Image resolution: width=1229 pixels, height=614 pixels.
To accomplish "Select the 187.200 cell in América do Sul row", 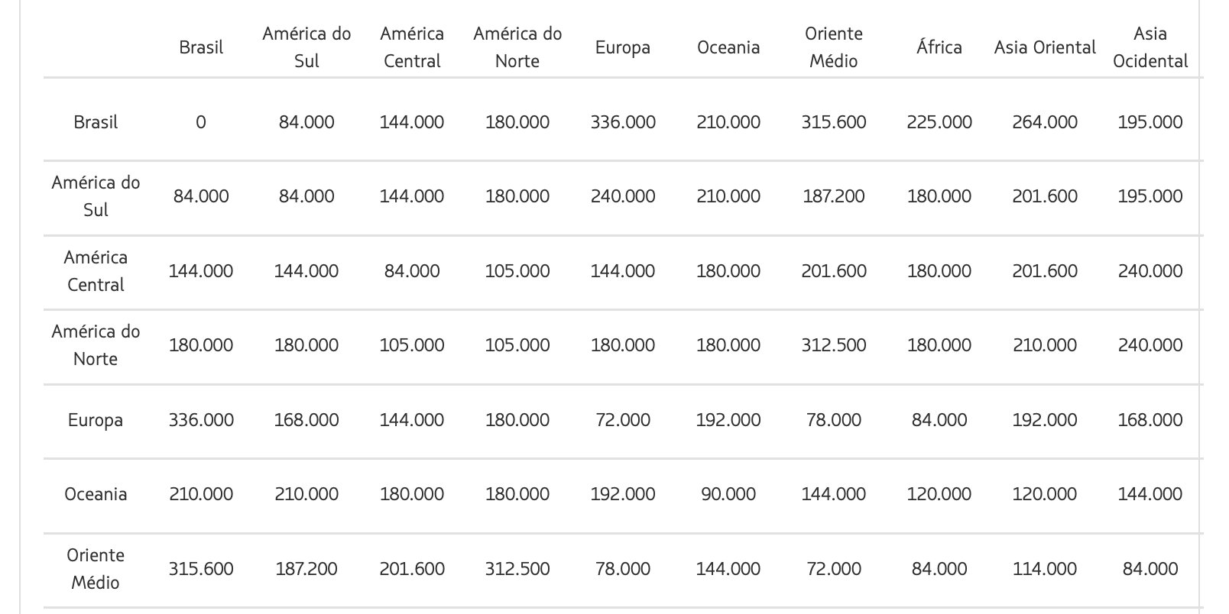I will pyautogui.click(x=834, y=196).
